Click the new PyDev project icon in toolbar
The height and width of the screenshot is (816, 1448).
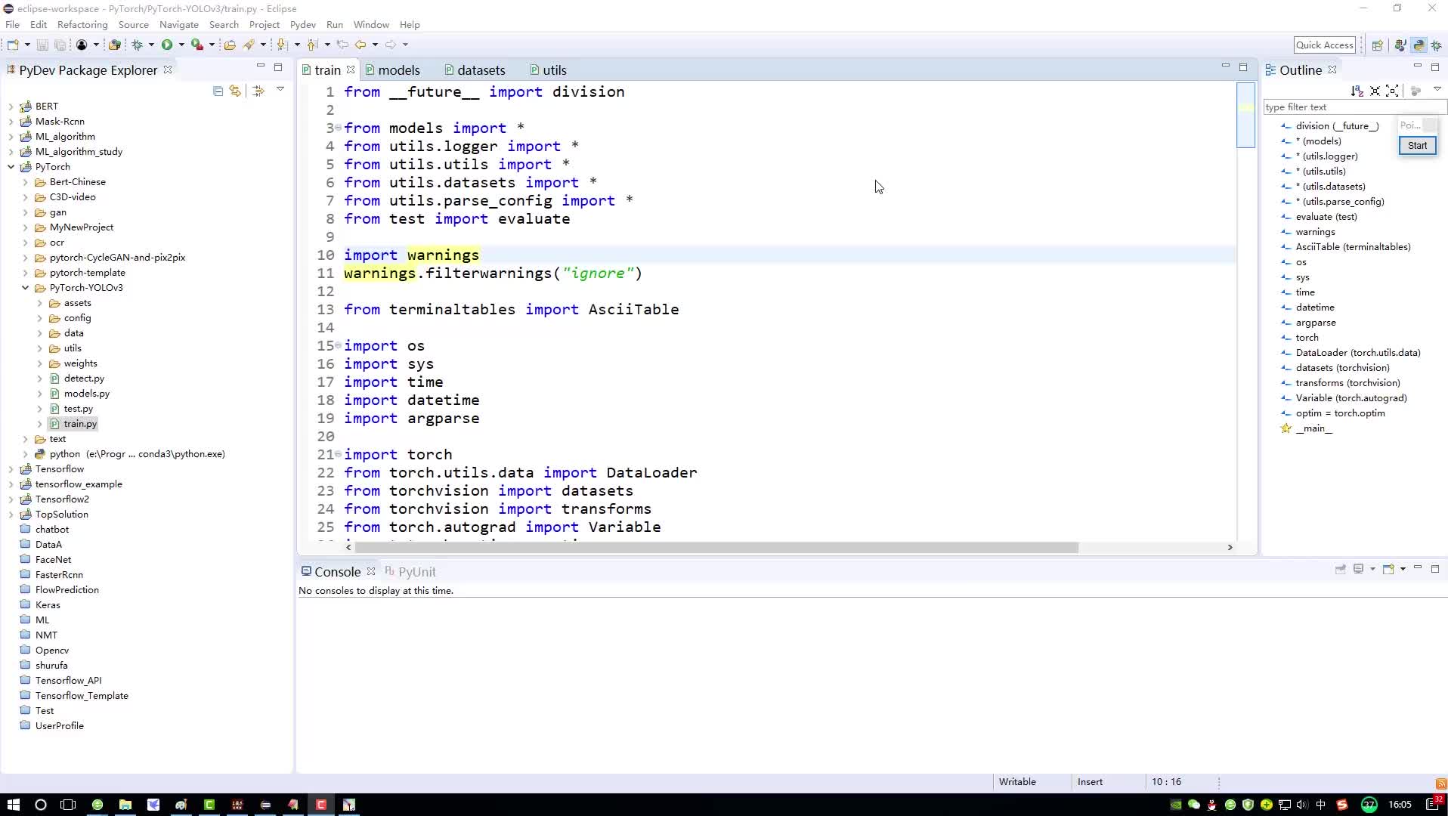(114, 45)
